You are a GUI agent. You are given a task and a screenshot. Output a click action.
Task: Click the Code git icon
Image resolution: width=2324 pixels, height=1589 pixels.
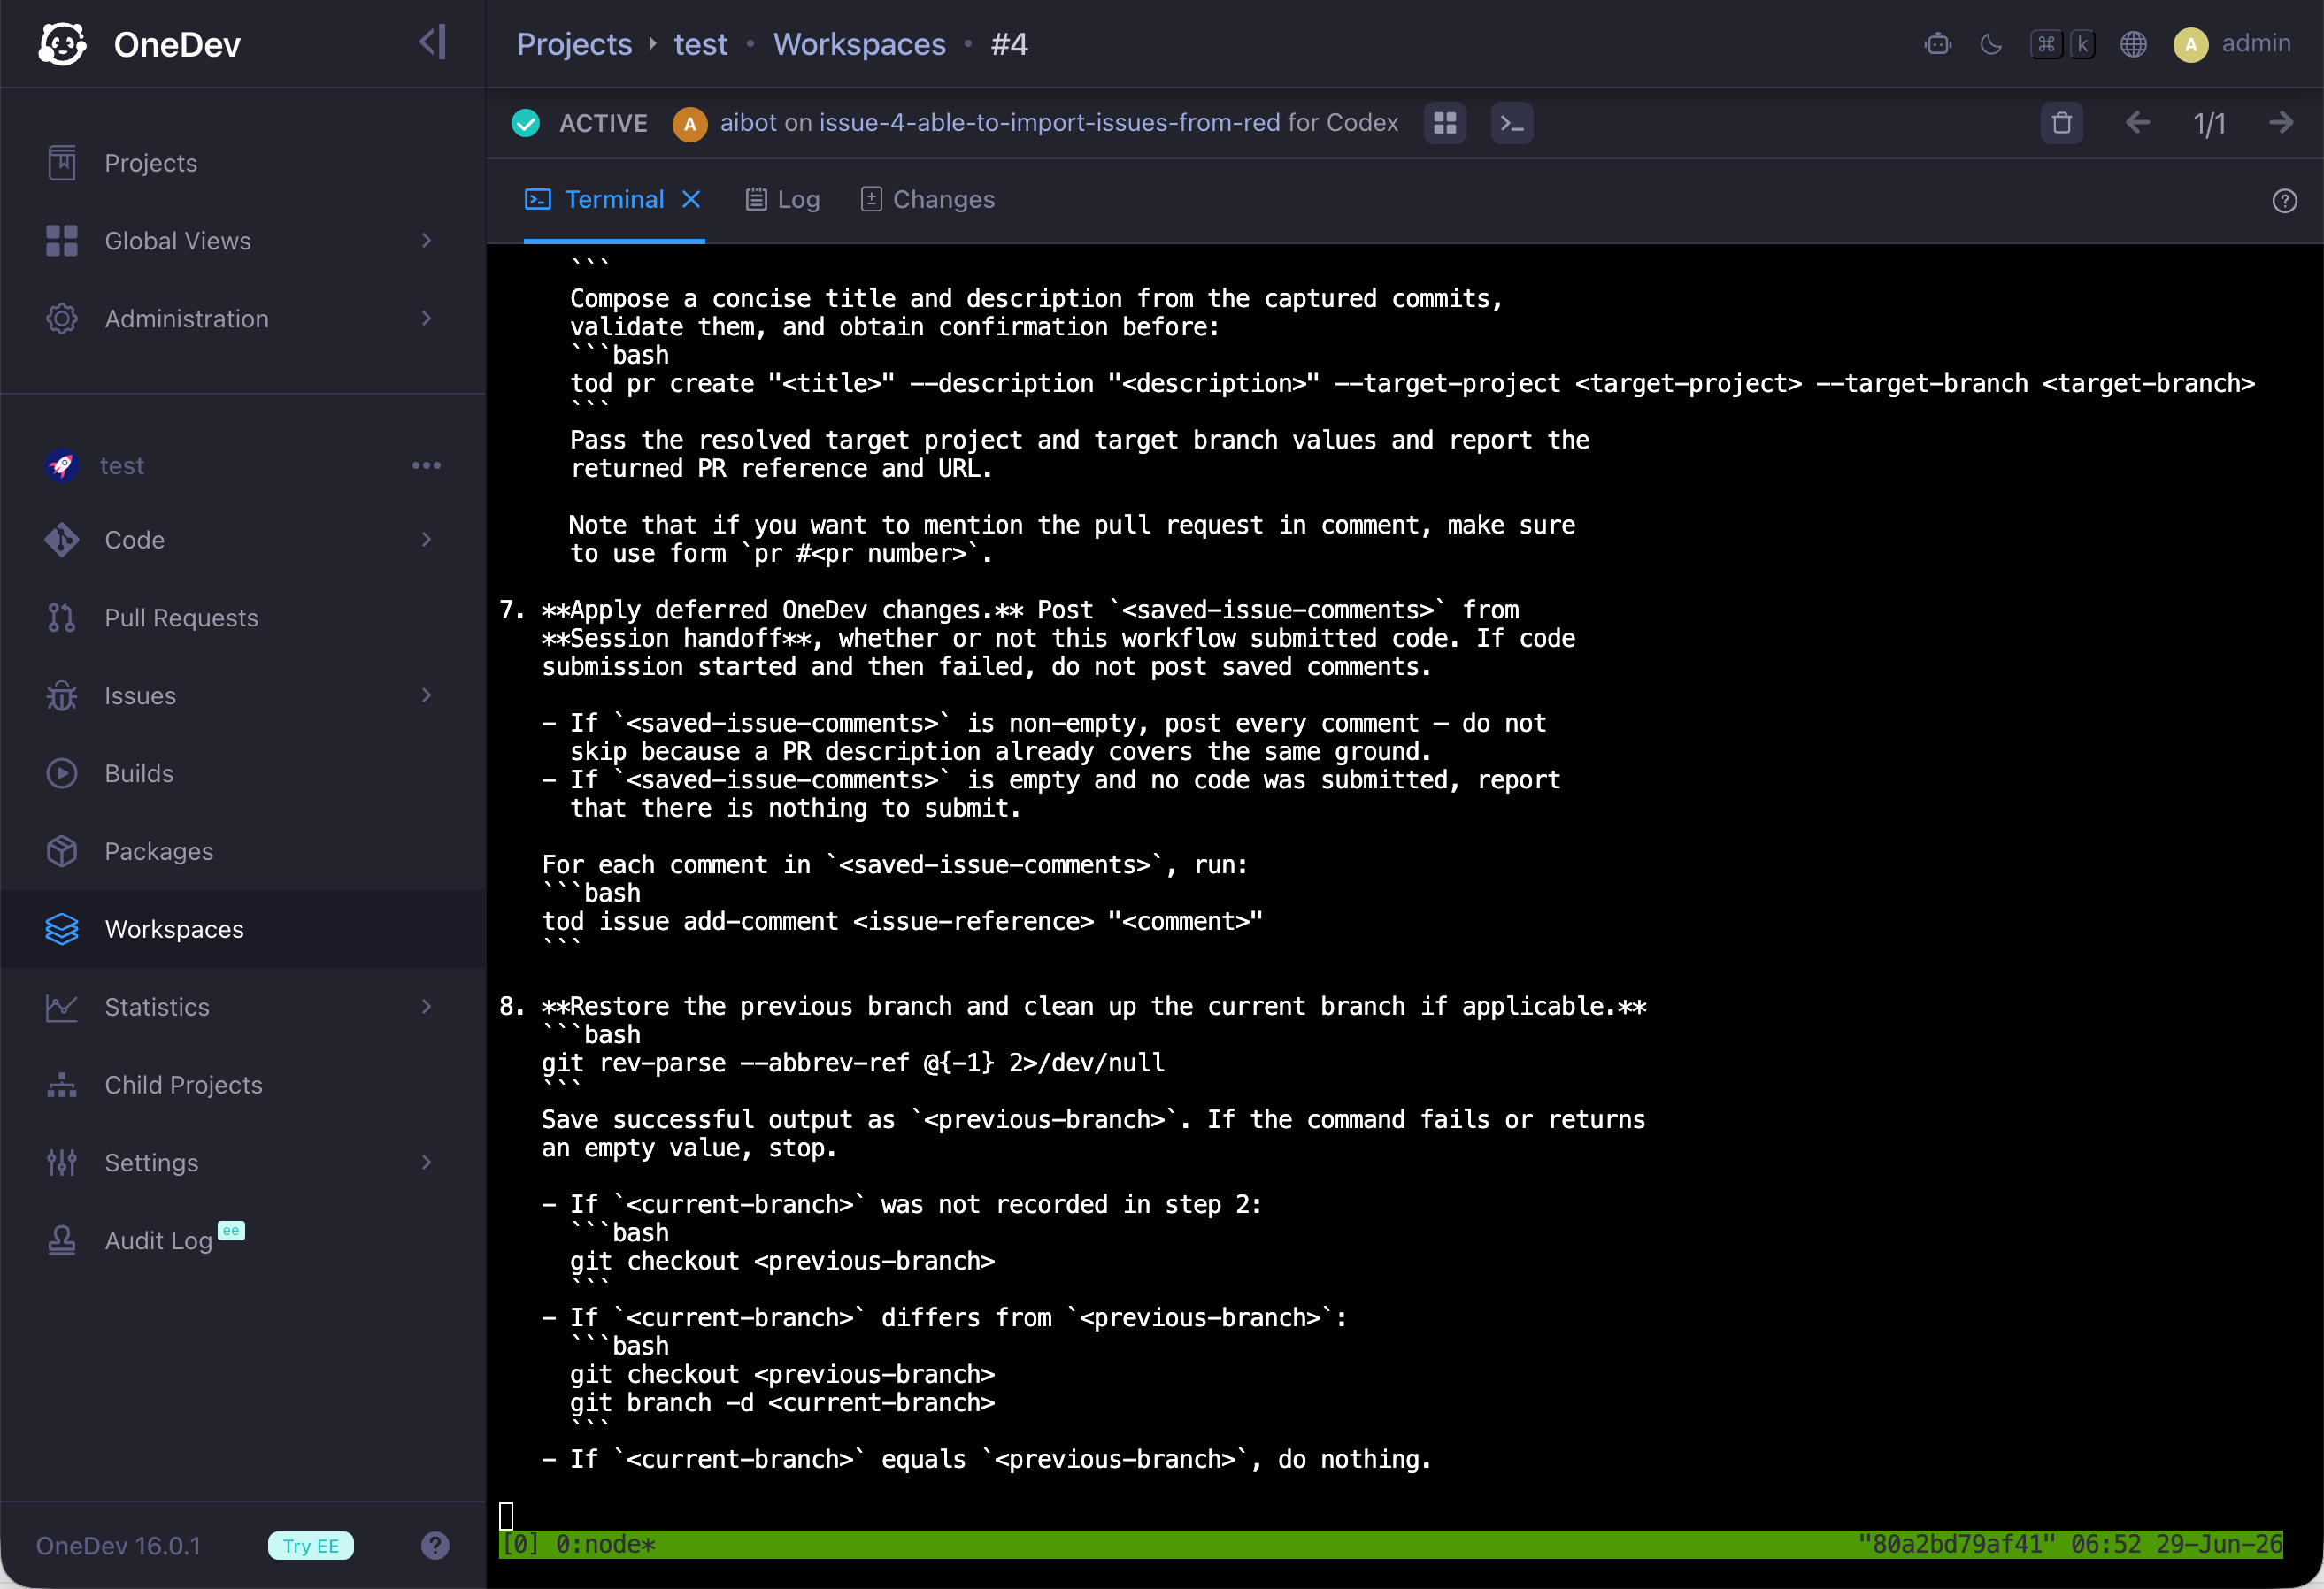(x=62, y=540)
